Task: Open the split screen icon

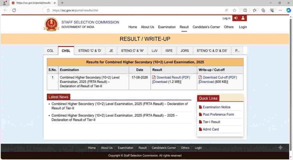Action: point(245,10)
